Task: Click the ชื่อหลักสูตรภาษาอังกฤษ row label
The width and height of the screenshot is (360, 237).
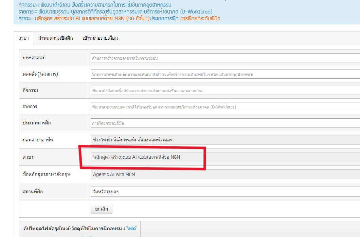Action: 47,175
